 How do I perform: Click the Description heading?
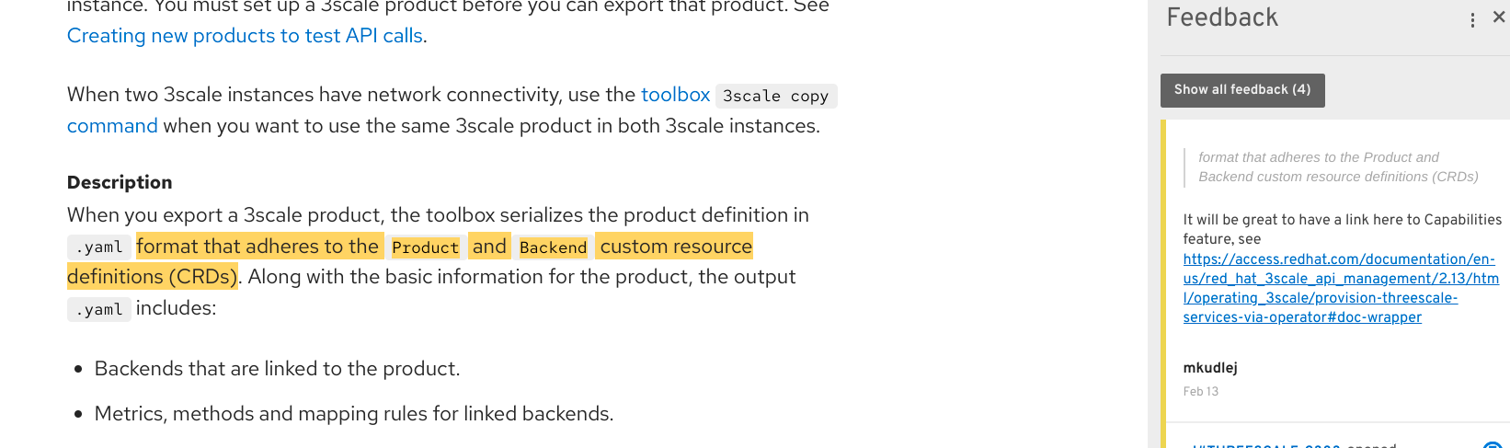(120, 182)
